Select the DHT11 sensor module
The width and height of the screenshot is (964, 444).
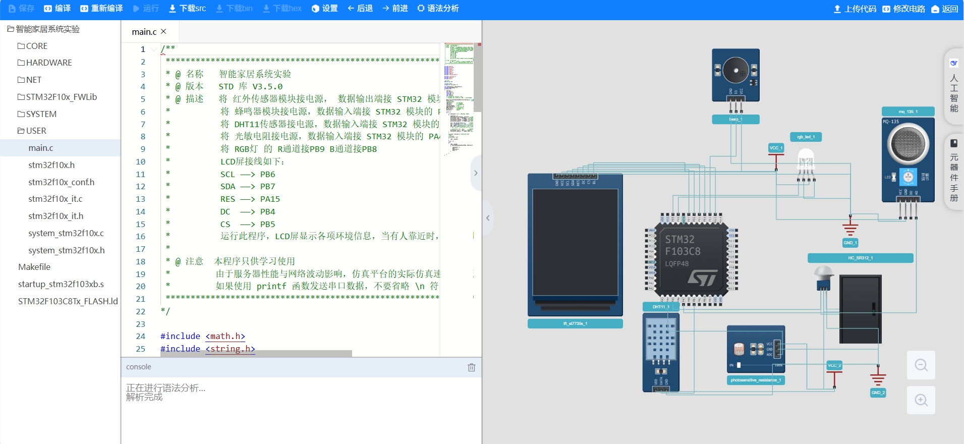(661, 352)
